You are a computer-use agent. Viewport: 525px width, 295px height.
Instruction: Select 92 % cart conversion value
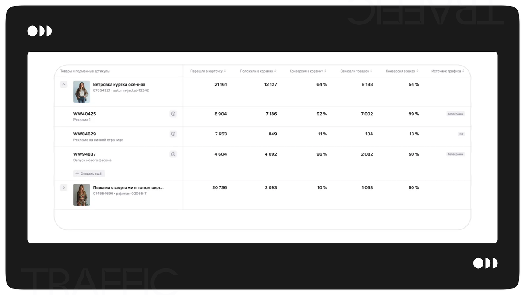[x=322, y=114]
